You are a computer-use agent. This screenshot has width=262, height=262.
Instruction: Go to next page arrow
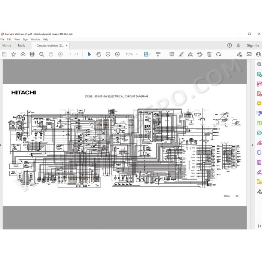(60, 54)
